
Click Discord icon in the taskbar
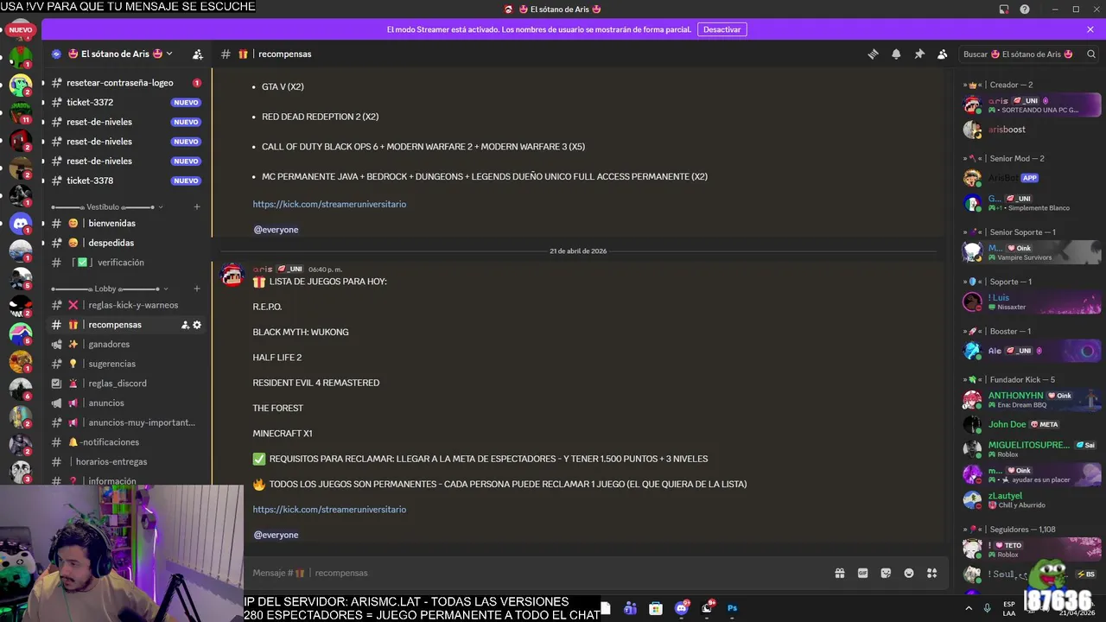tap(682, 608)
